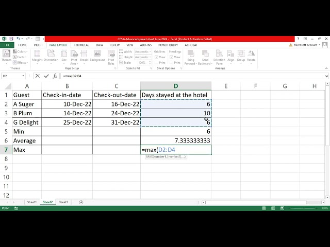This screenshot has height=247, width=330.
Task: Open the page Size options
Action: point(64,56)
